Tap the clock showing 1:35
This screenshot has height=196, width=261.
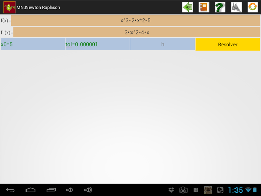pyautogui.click(x=236, y=190)
